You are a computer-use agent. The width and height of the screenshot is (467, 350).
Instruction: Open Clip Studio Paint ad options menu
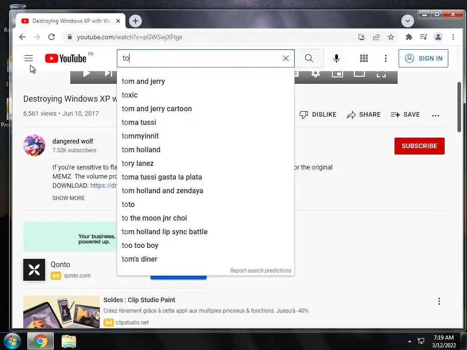[439, 301]
